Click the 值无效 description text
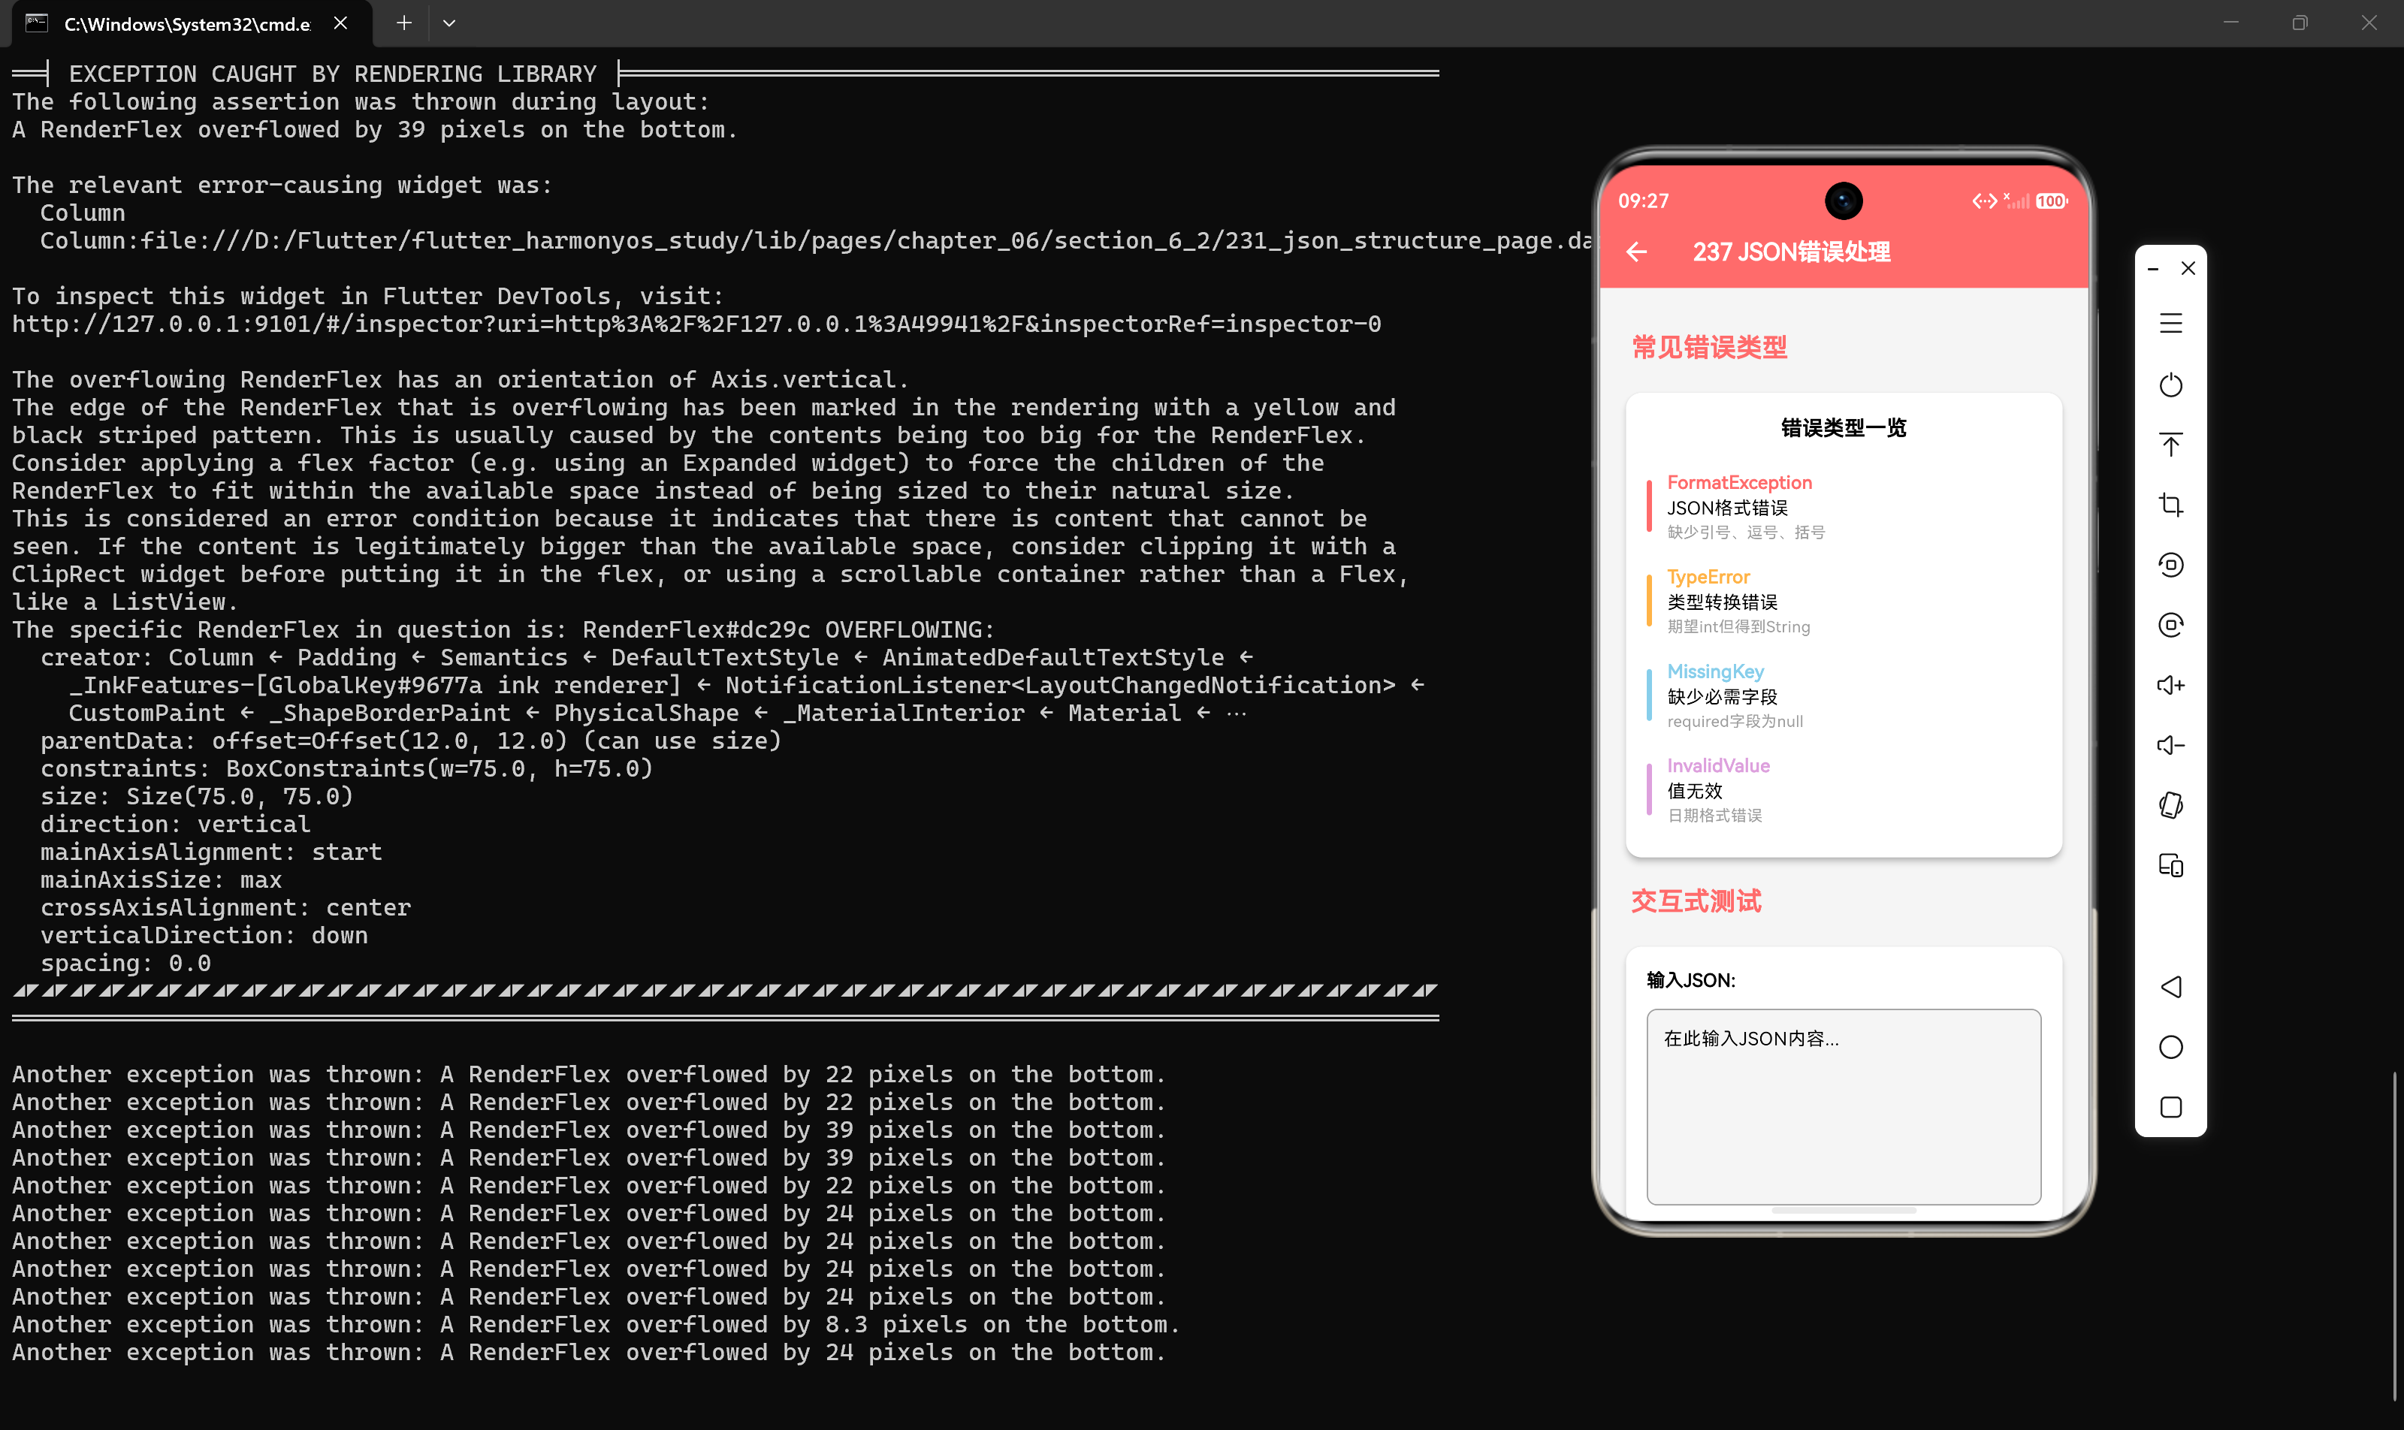 (1695, 791)
